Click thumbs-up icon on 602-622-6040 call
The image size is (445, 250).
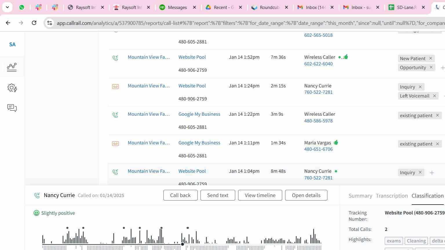point(346,57)
